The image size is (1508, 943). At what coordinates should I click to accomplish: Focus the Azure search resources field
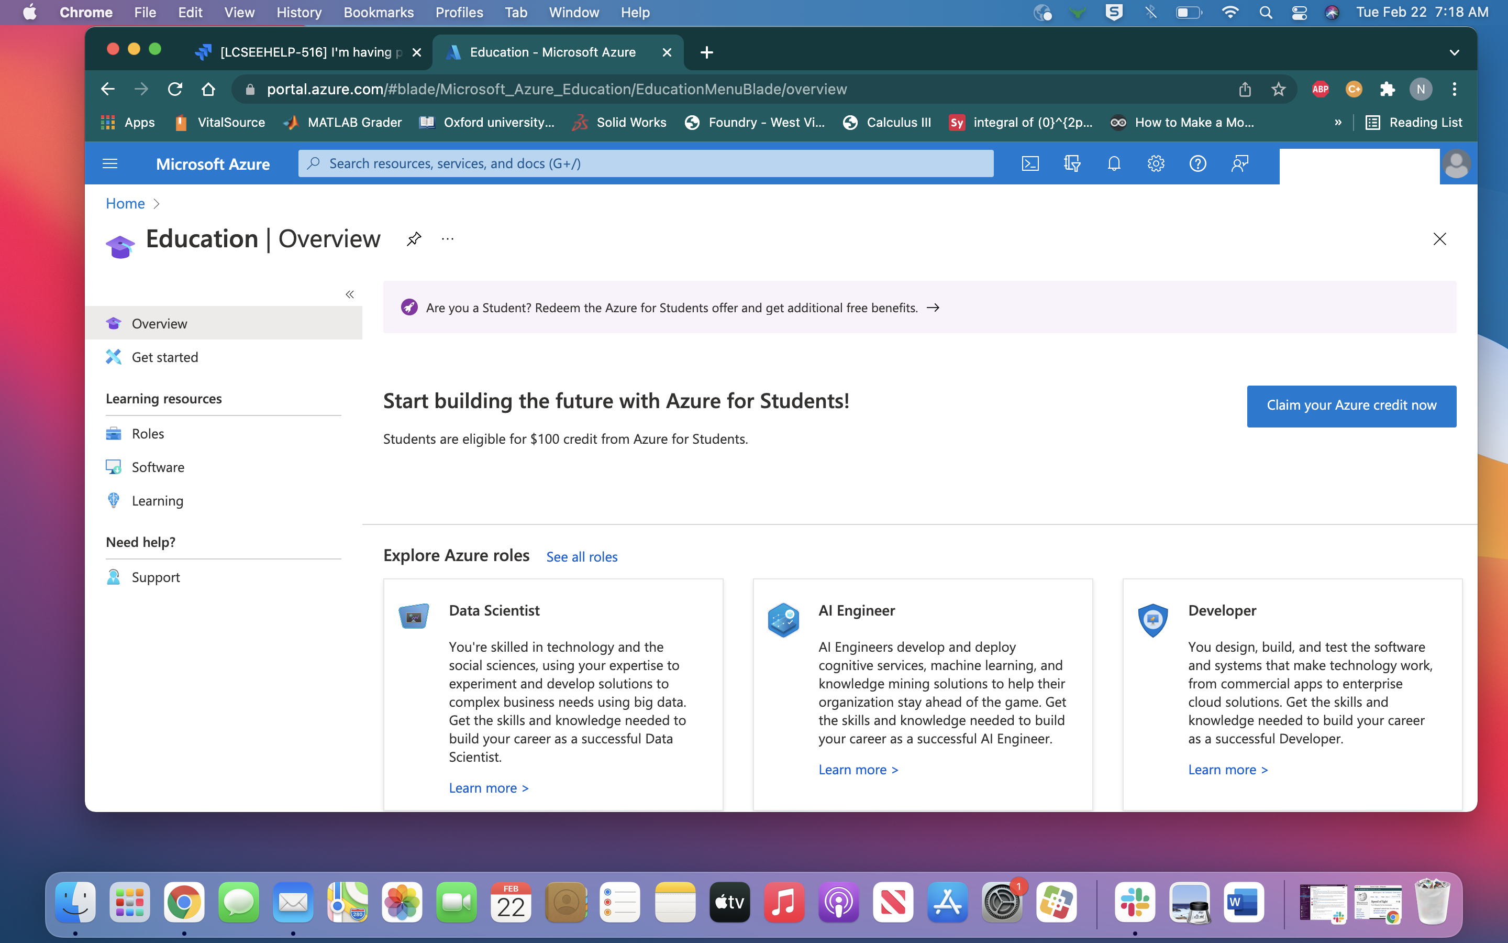(646, 163)
